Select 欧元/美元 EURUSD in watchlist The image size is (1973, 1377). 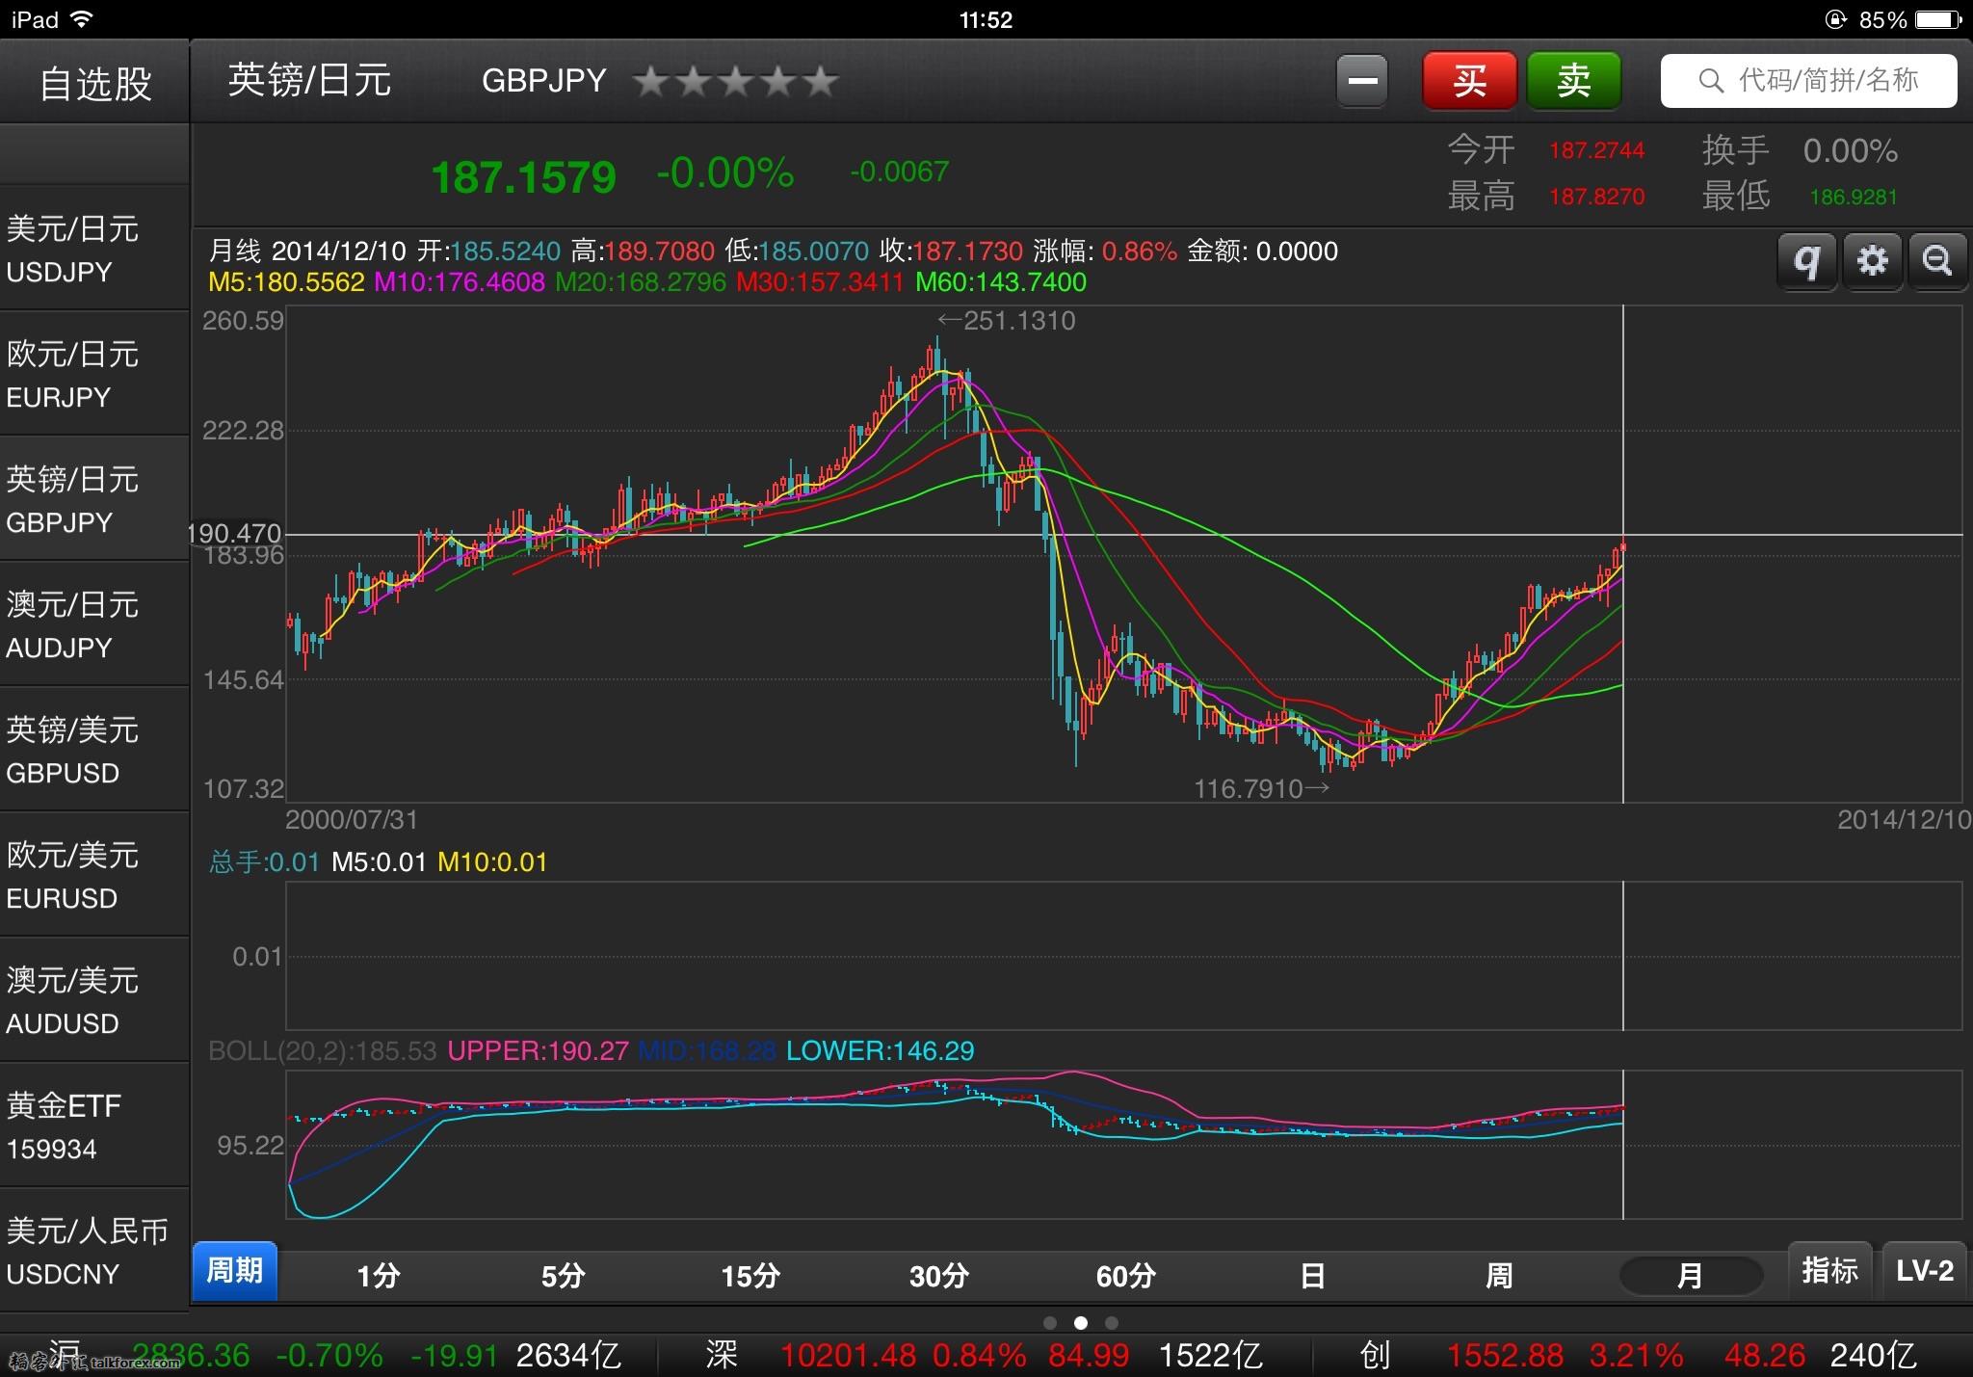[x=94, y=875]
